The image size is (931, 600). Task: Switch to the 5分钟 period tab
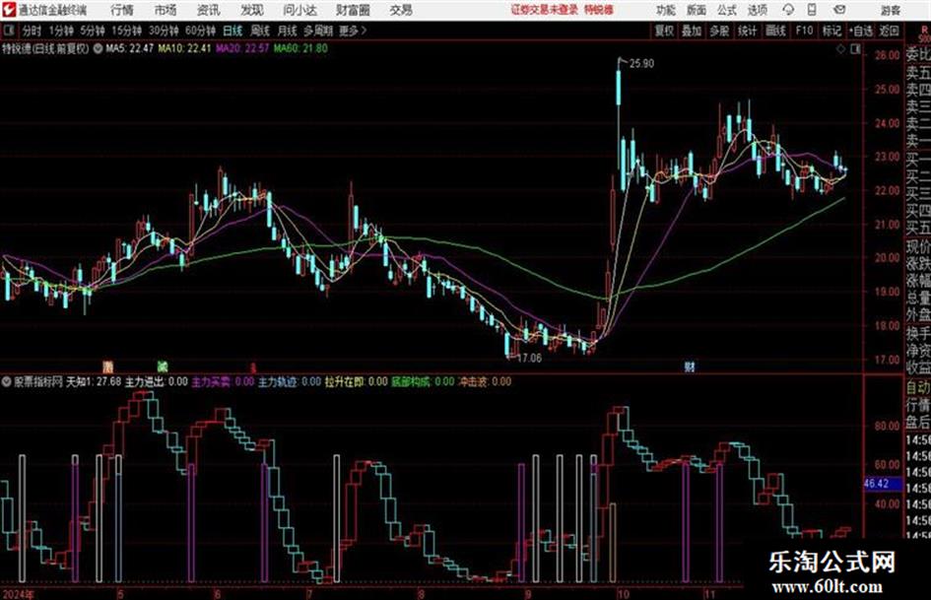pos(92,31)
